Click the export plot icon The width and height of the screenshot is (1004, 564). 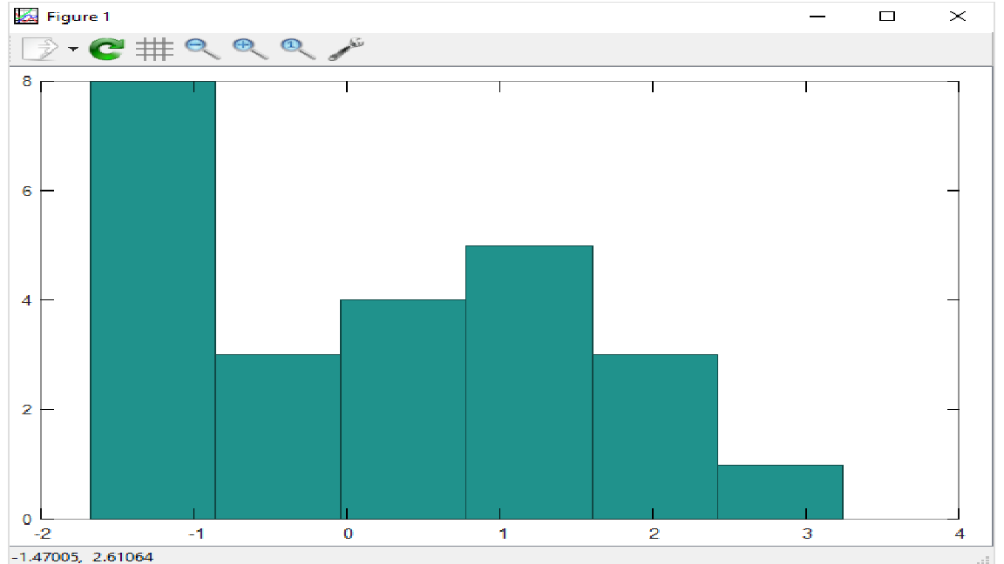tap(37, 50)
